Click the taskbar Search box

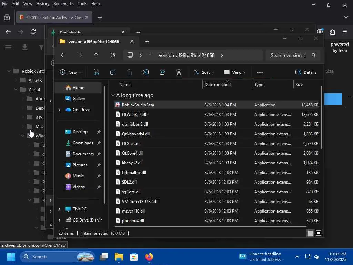58,257
